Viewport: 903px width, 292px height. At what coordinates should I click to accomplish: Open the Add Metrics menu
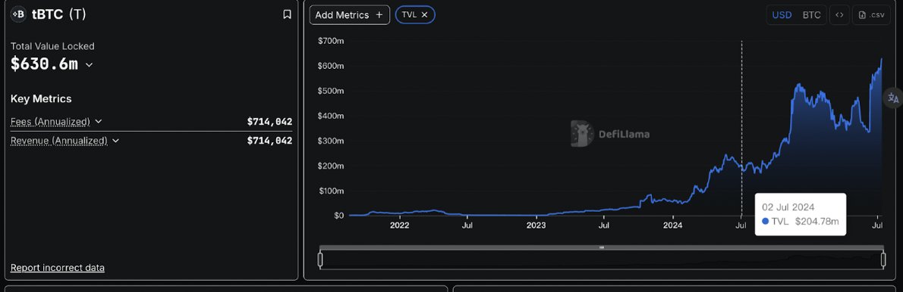pyautogui.click(x=350, y=15)
